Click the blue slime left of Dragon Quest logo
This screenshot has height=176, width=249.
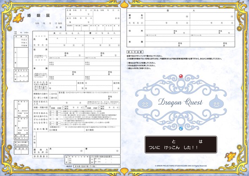pos(145,102)
